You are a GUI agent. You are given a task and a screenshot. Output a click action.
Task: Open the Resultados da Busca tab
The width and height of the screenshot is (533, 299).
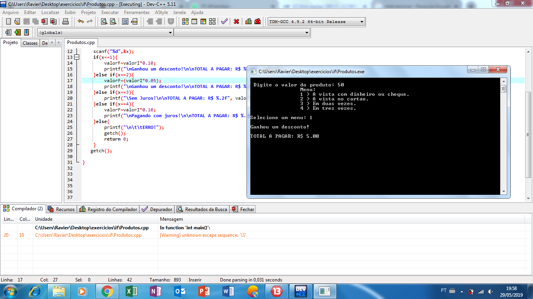pyautogui.click(x=202, y=209)
